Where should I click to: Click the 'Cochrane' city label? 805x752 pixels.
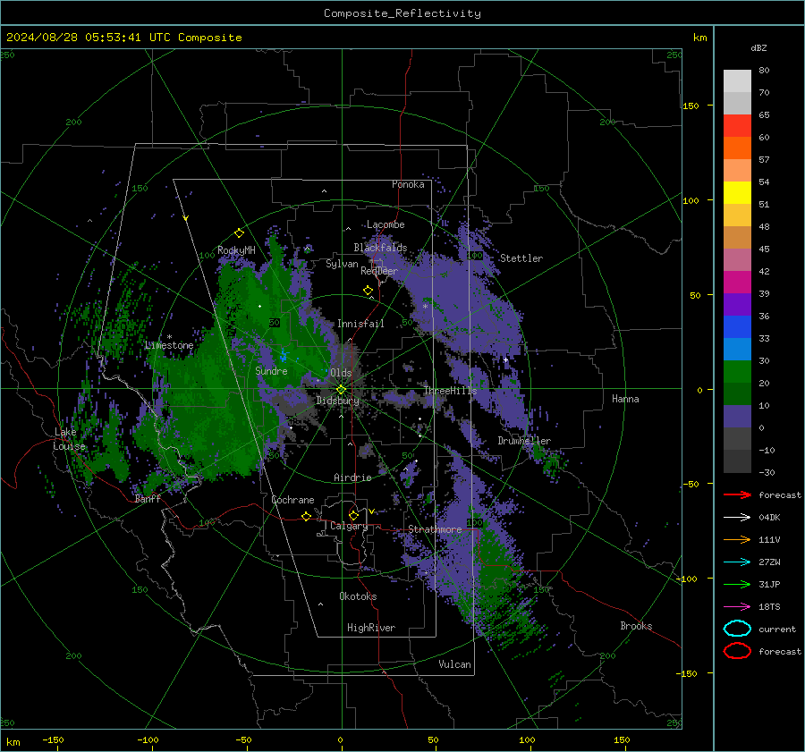292,500
